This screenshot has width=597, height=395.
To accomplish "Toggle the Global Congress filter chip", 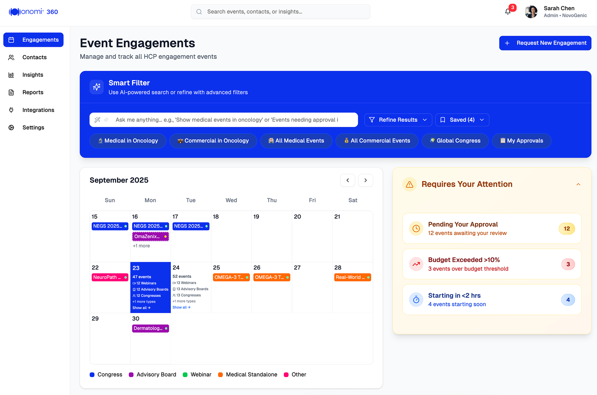I will point(455,141).
